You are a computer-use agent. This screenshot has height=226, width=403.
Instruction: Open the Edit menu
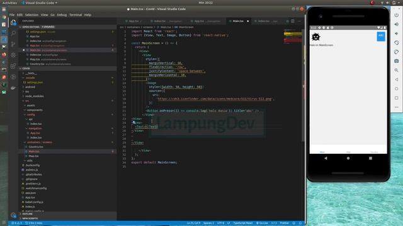pos(20,15)
